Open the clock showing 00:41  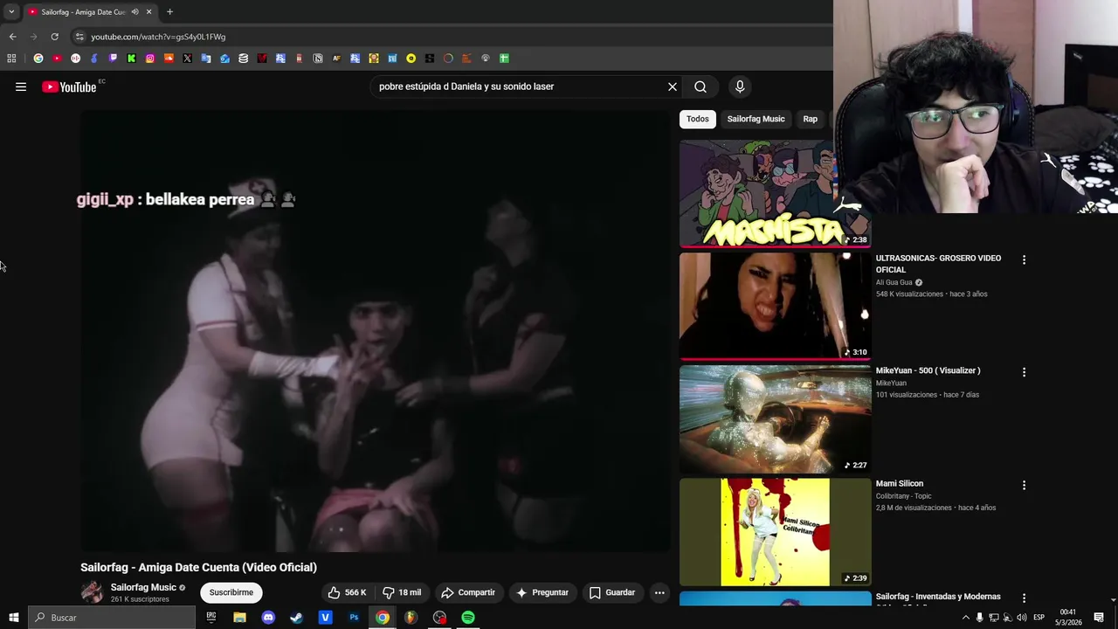tap(1068, 618)
